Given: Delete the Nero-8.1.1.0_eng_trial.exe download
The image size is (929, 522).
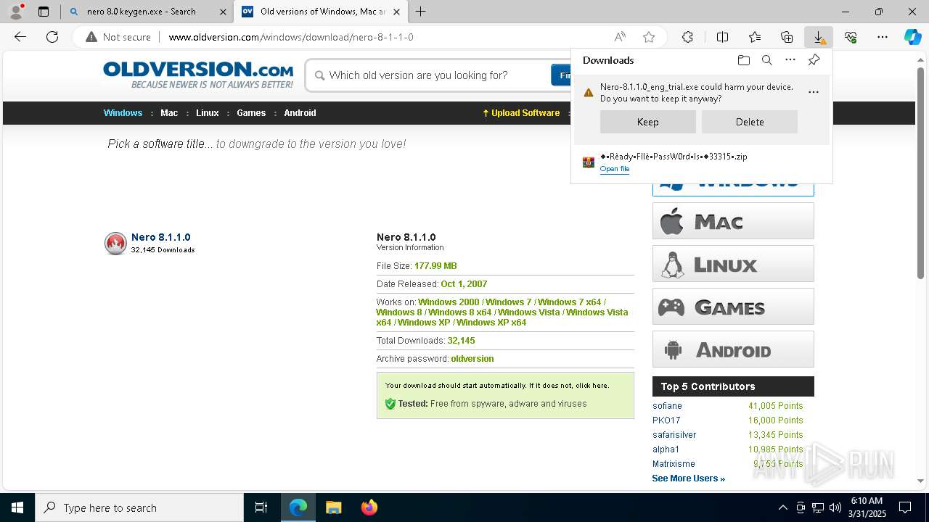Looking at the screenshot, I should click(x=750, y=122).
